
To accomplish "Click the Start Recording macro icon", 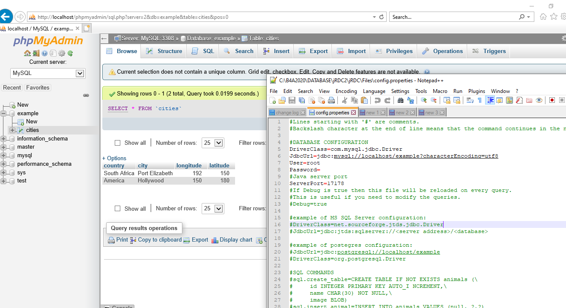I will pyautogui.click(x=552, y=100).
